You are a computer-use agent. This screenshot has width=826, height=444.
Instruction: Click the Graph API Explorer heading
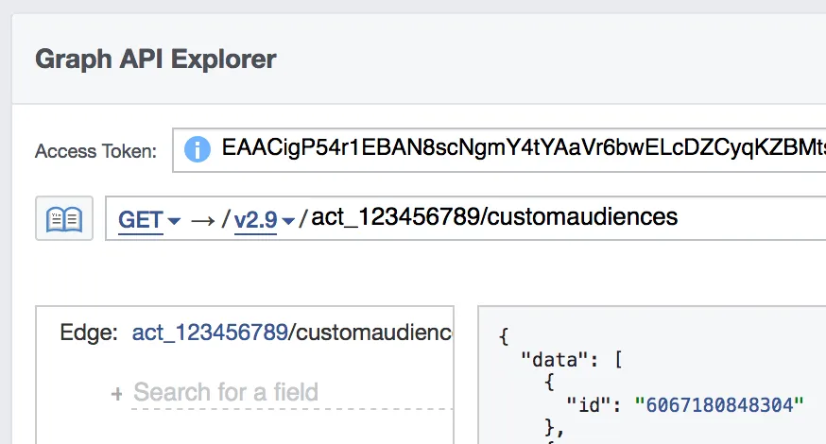(156, 59)
